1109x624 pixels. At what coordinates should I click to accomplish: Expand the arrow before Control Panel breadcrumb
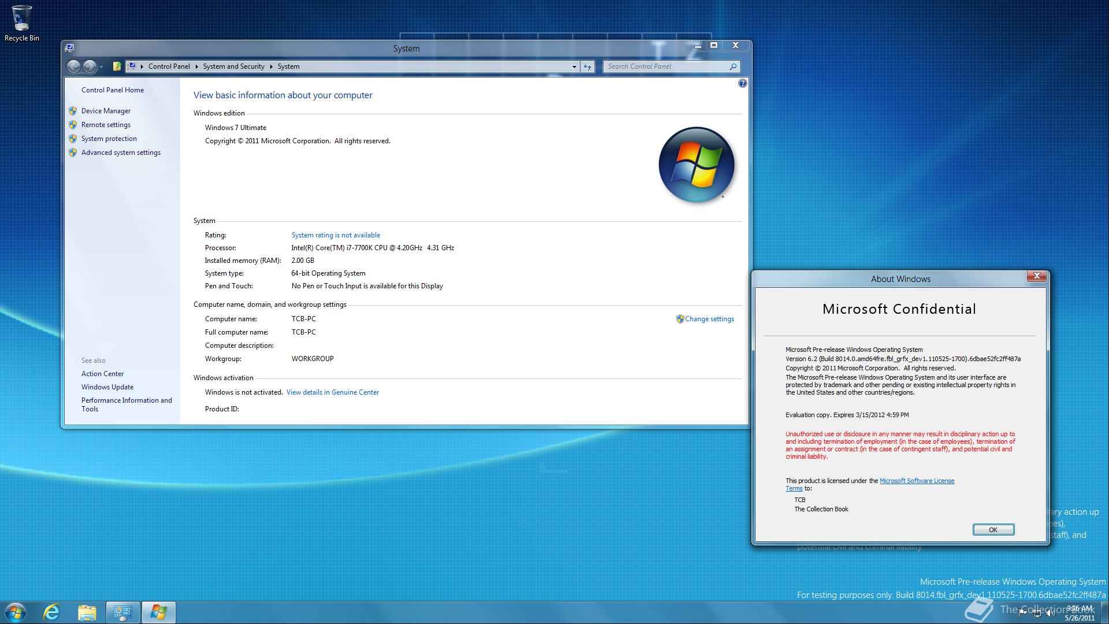click(142, 66)
